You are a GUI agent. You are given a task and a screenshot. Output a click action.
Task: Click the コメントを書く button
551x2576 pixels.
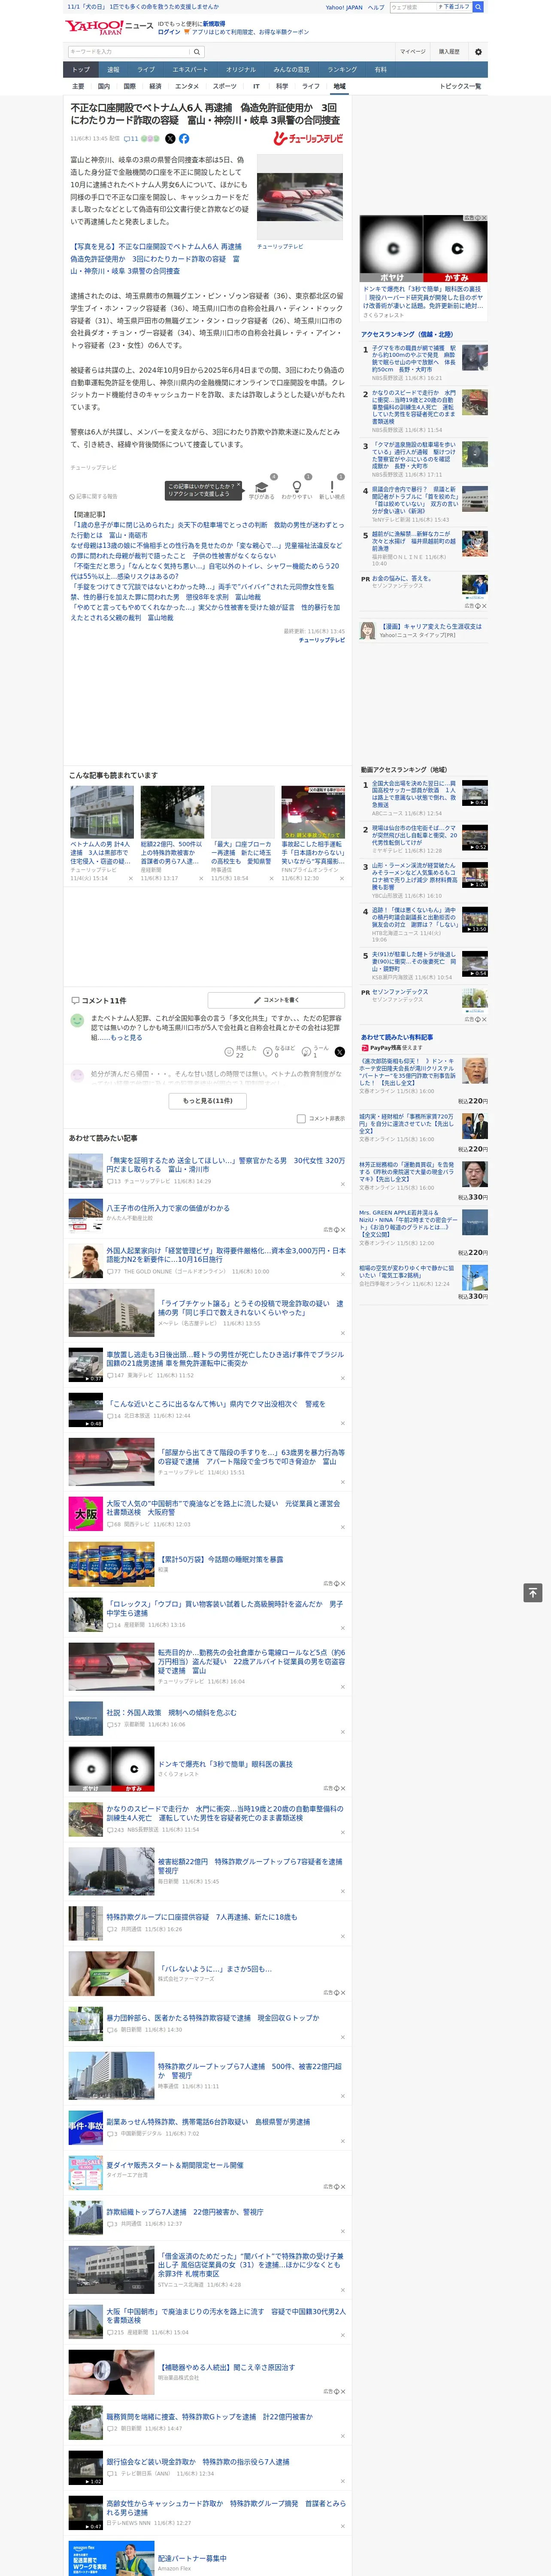pos(276,1000)
